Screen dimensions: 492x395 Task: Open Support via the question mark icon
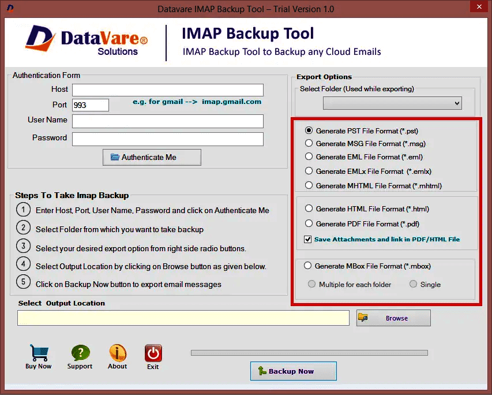coord(80,353)
